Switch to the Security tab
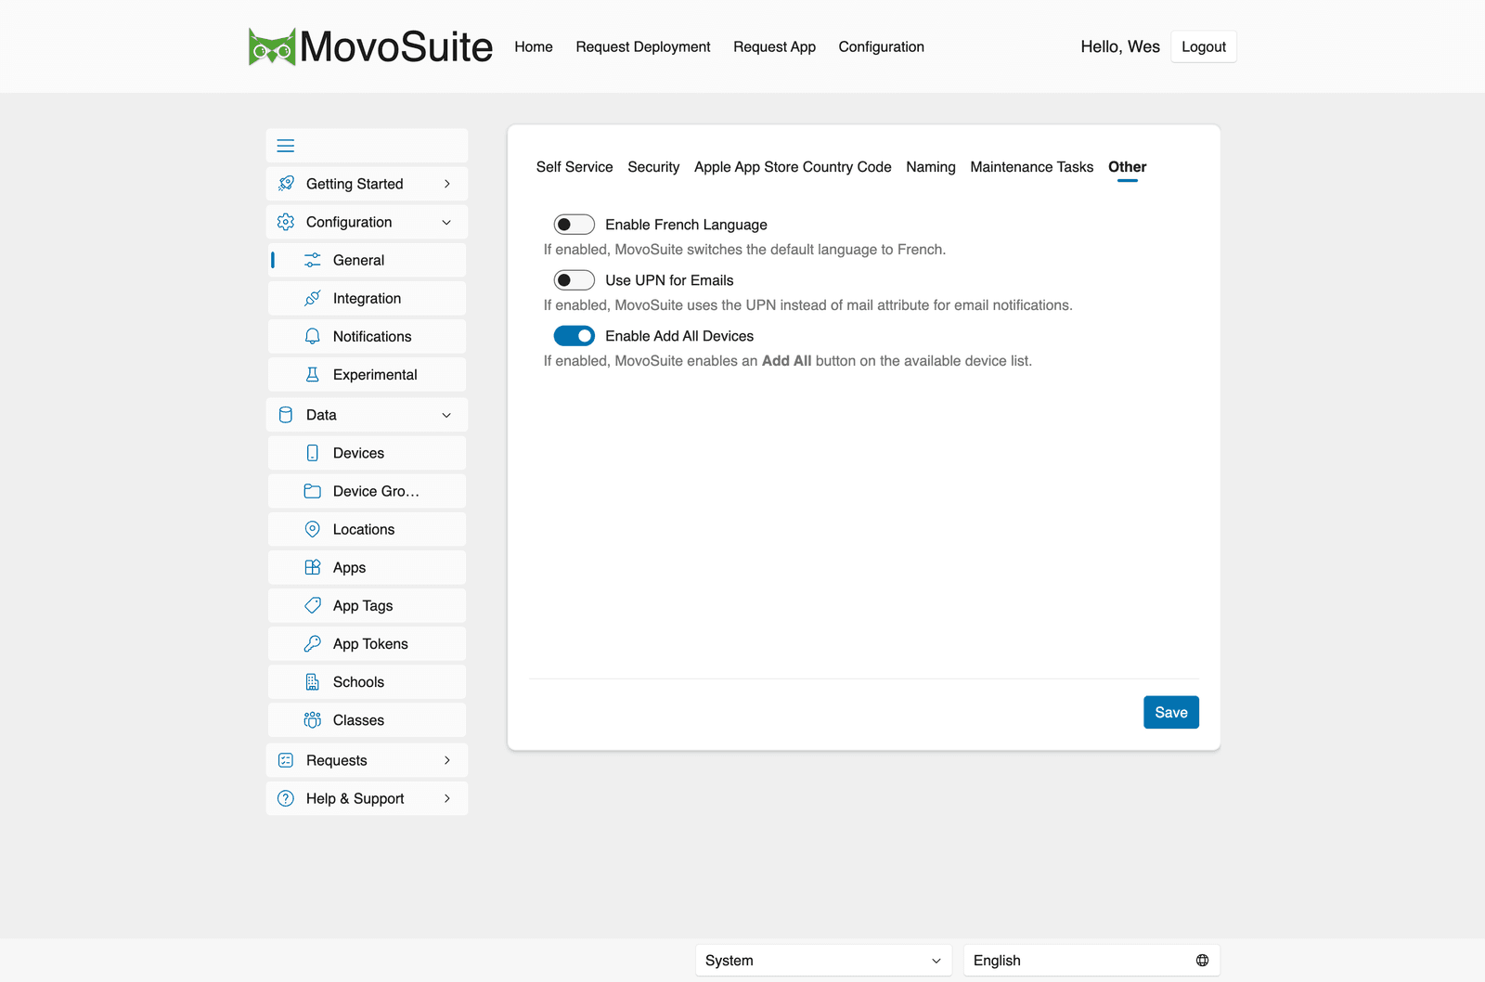 653,167
